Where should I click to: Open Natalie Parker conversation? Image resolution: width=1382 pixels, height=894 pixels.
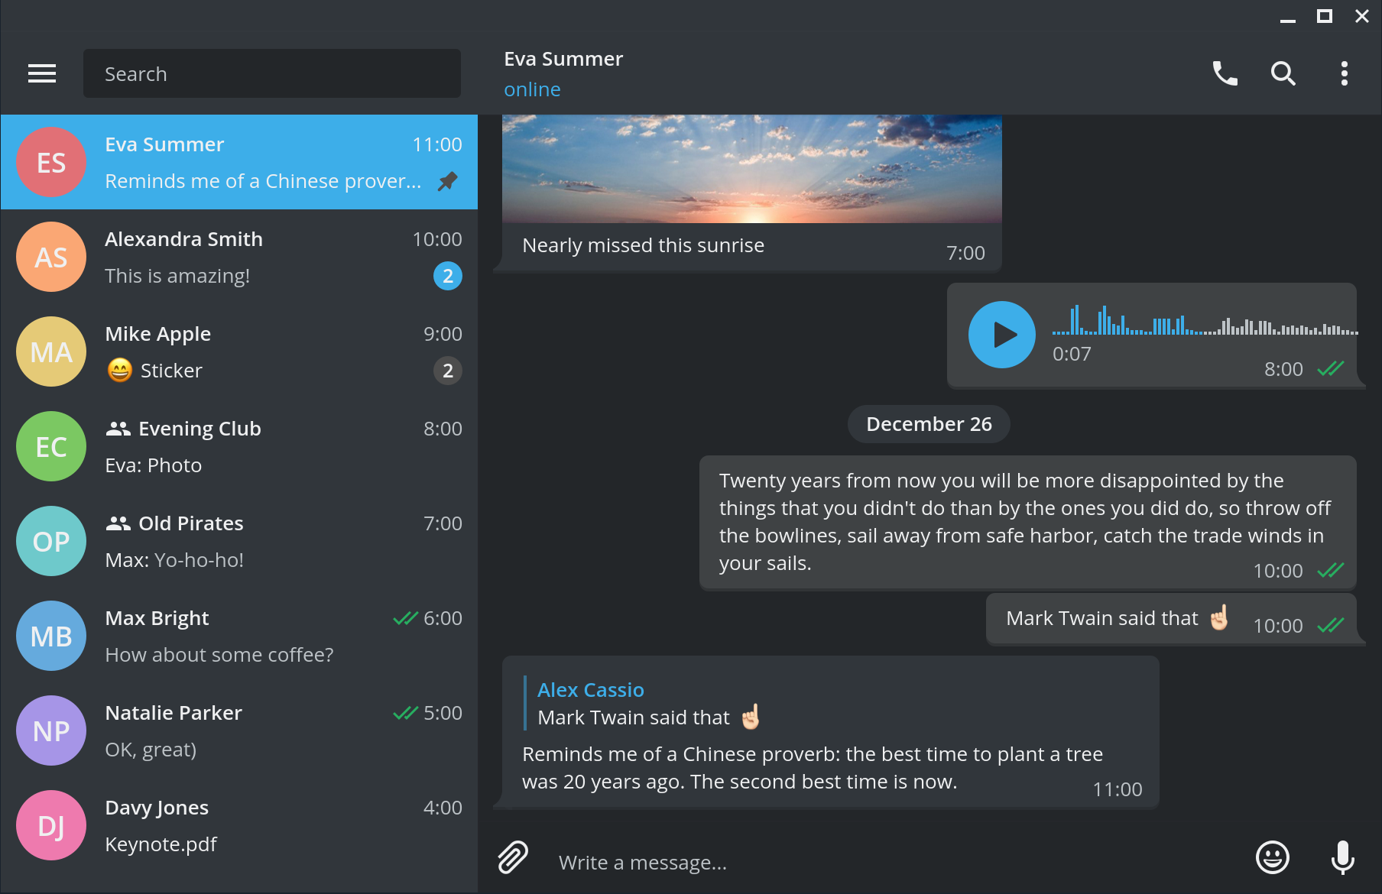[239, 730]
